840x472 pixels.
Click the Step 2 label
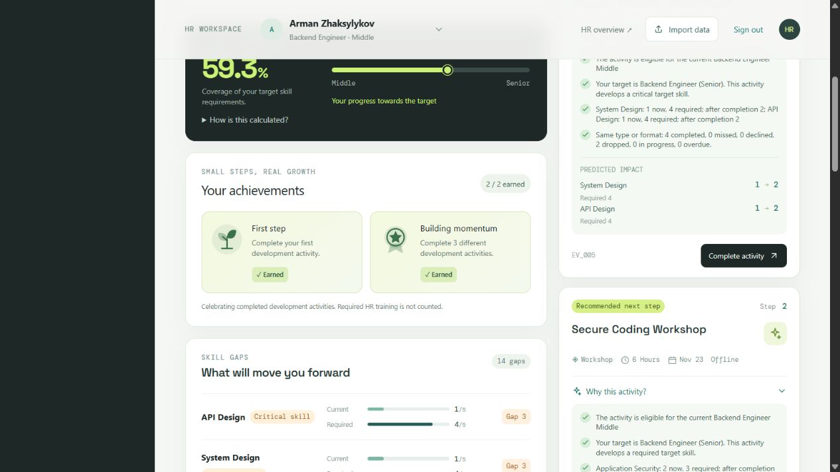pyautogui.click(x=773, y=306)
